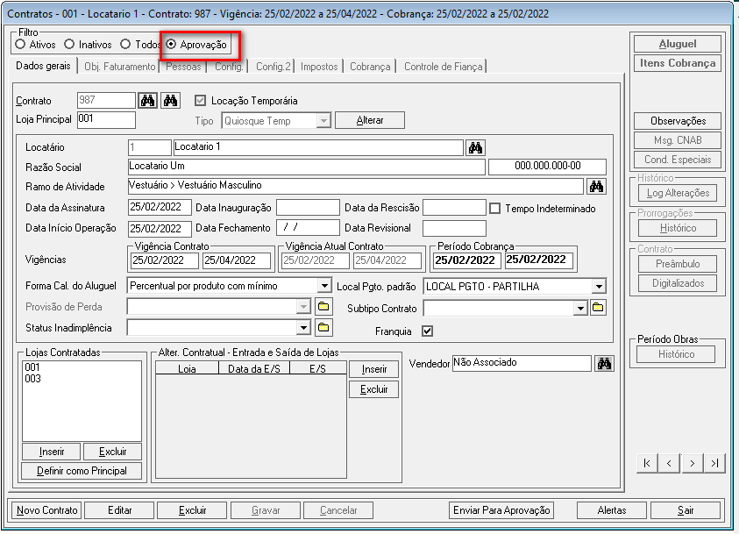Click the Novo Contrato button
Image resolution: width=739 pixels, height=534 pixels.
(x=46, y=510)
